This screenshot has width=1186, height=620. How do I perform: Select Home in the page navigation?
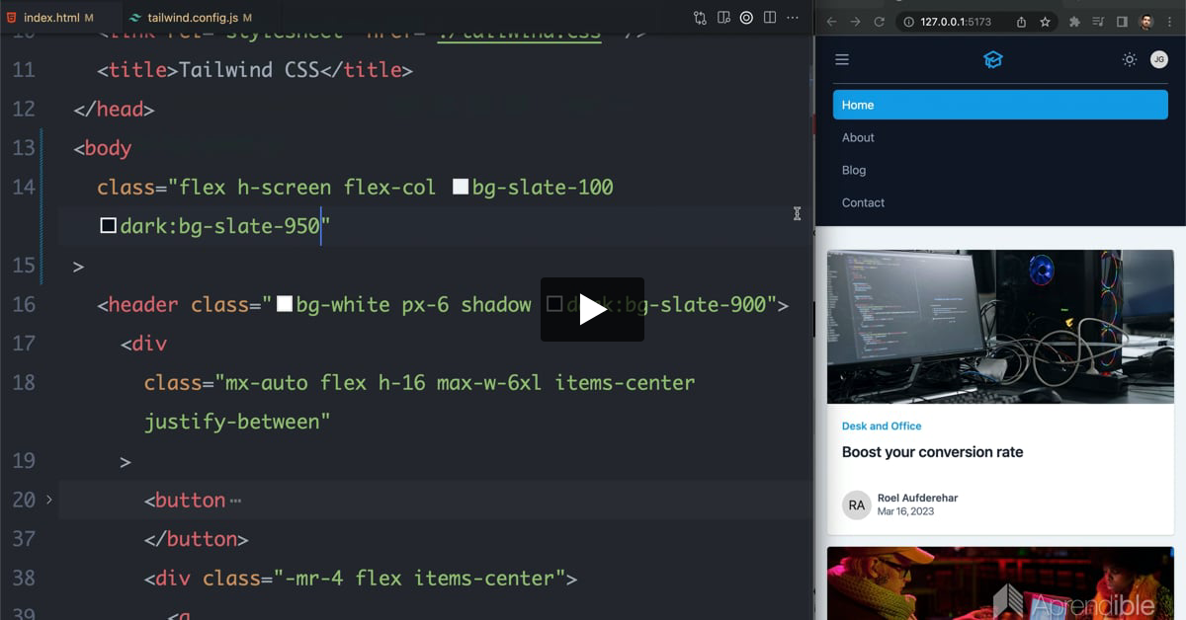click(1000, 105)
